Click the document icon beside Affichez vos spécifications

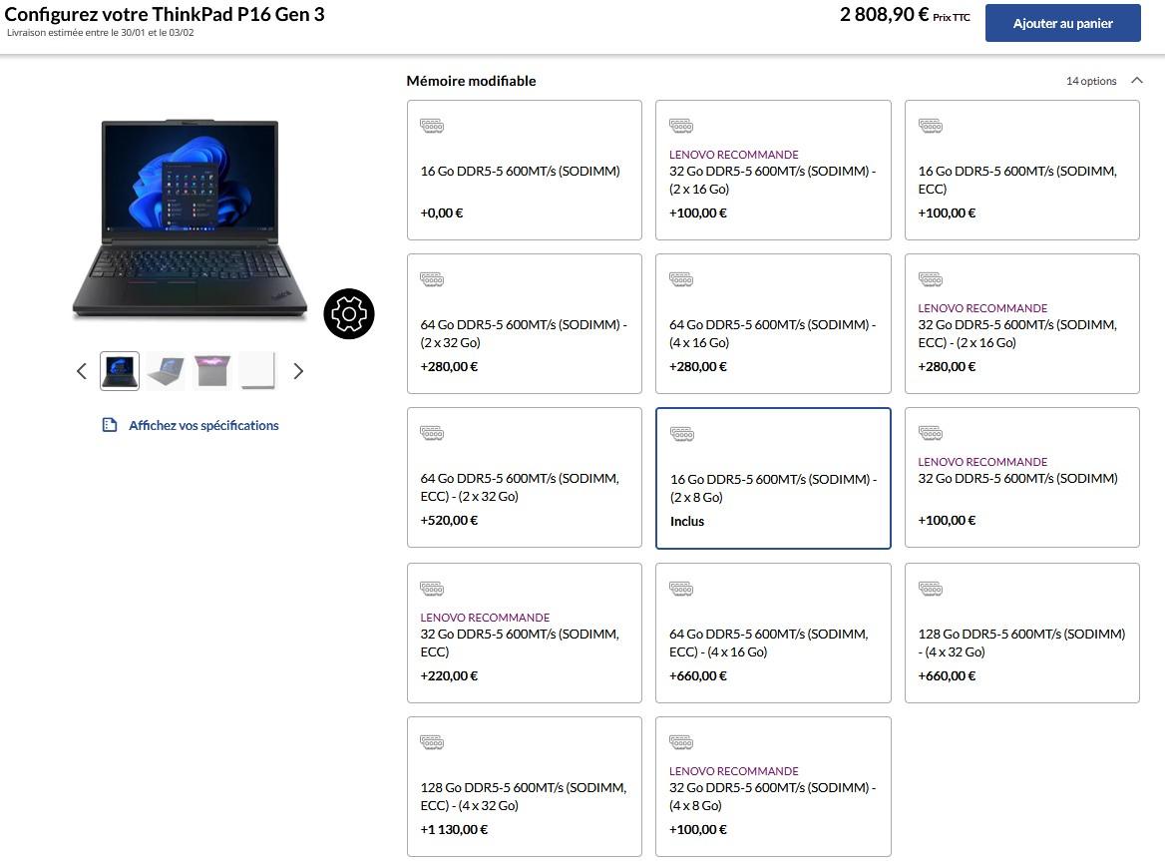[110, 424]
